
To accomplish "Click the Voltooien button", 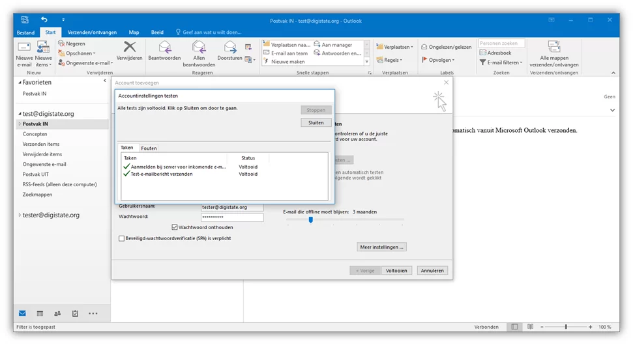I will pyautogui.click(x=396, y=270).
